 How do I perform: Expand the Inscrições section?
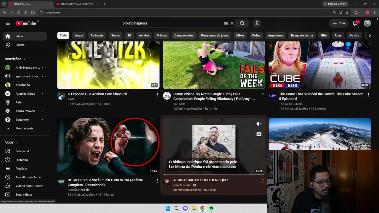coord(16,59)
